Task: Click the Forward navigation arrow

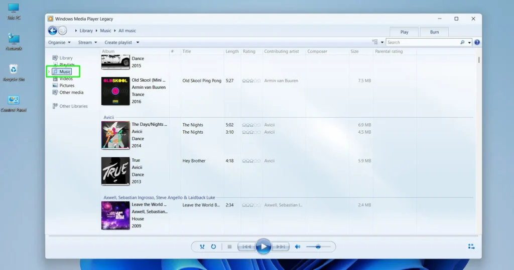Action: (63, 31)
